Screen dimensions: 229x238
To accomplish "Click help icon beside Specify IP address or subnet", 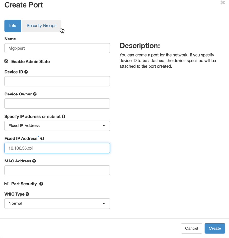I will [x=63, y=116].
